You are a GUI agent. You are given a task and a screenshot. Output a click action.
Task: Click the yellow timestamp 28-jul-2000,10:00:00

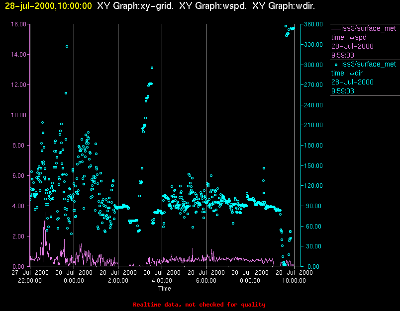tap(48, 5)
